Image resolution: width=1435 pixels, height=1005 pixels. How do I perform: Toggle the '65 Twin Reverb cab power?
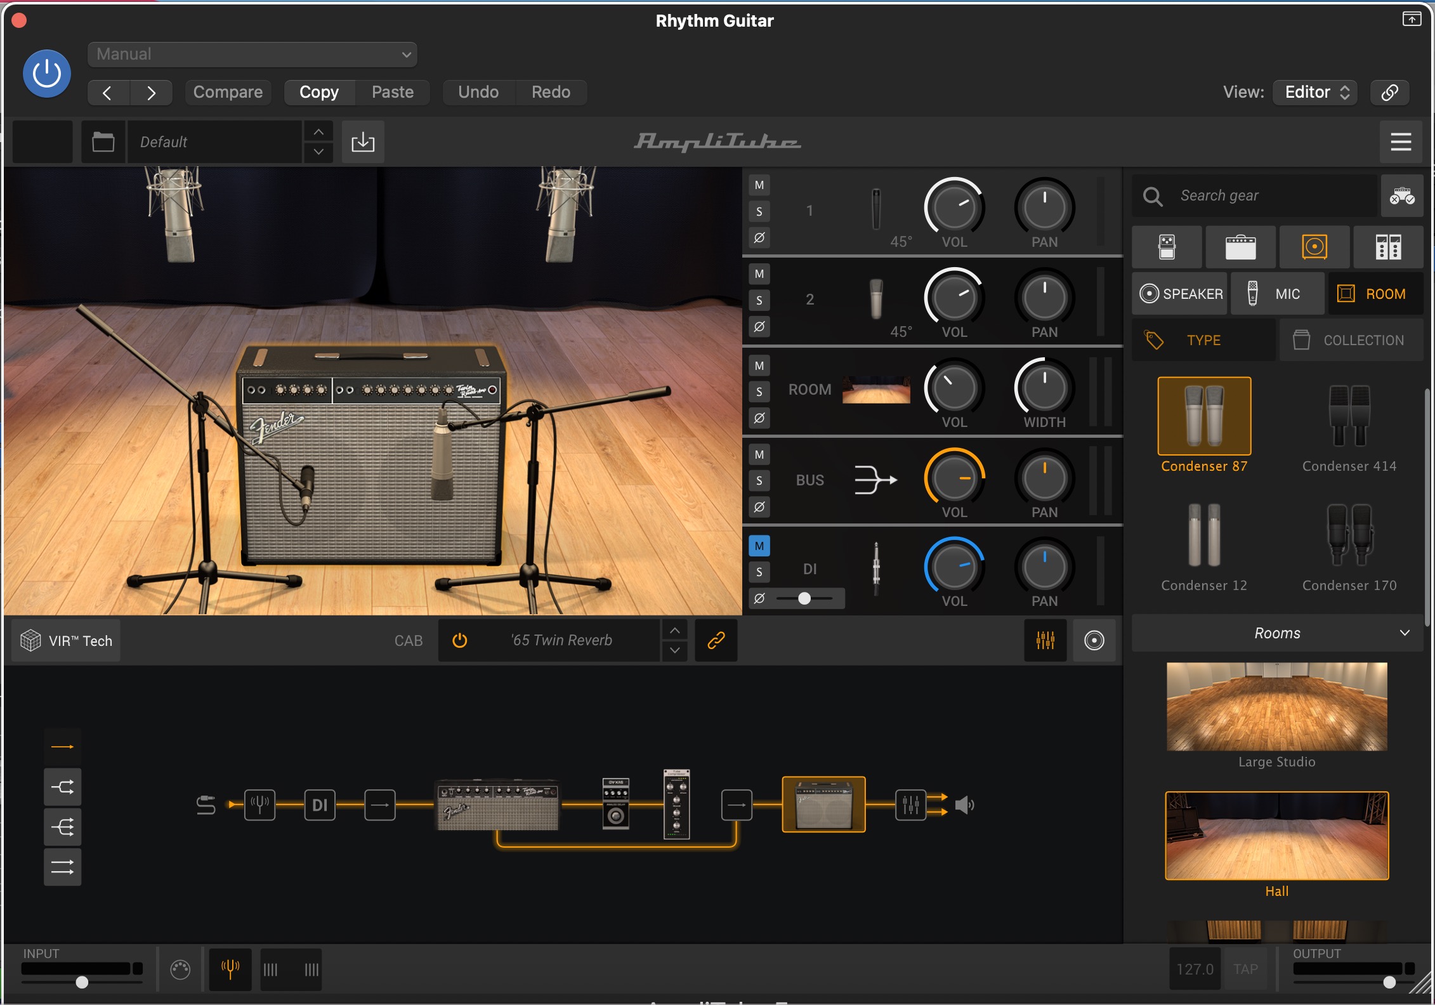point(460,641)
